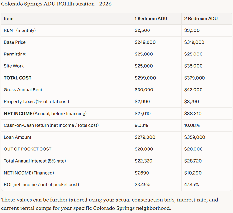Click the $22,320 annual interest value
Screen dimensions: 233x213
click(143, 161)
